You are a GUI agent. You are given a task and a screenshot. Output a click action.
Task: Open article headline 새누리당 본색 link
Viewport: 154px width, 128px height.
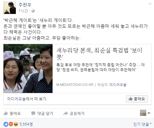coord(99,54)
